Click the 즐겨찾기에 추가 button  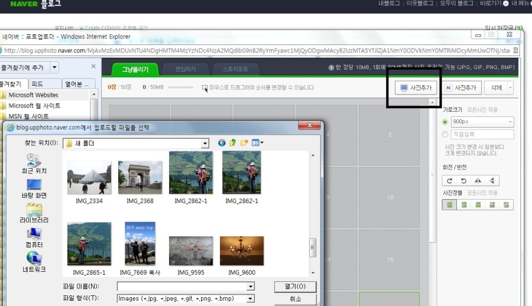[x=24, y=67]
